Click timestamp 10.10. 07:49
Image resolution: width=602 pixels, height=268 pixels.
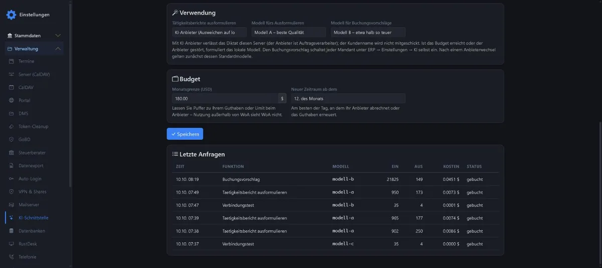click(188, 192)
